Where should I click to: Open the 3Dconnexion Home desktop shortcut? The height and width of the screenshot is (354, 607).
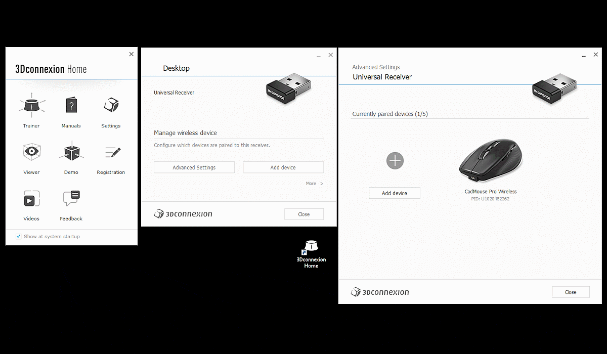(x=311, y=254)
